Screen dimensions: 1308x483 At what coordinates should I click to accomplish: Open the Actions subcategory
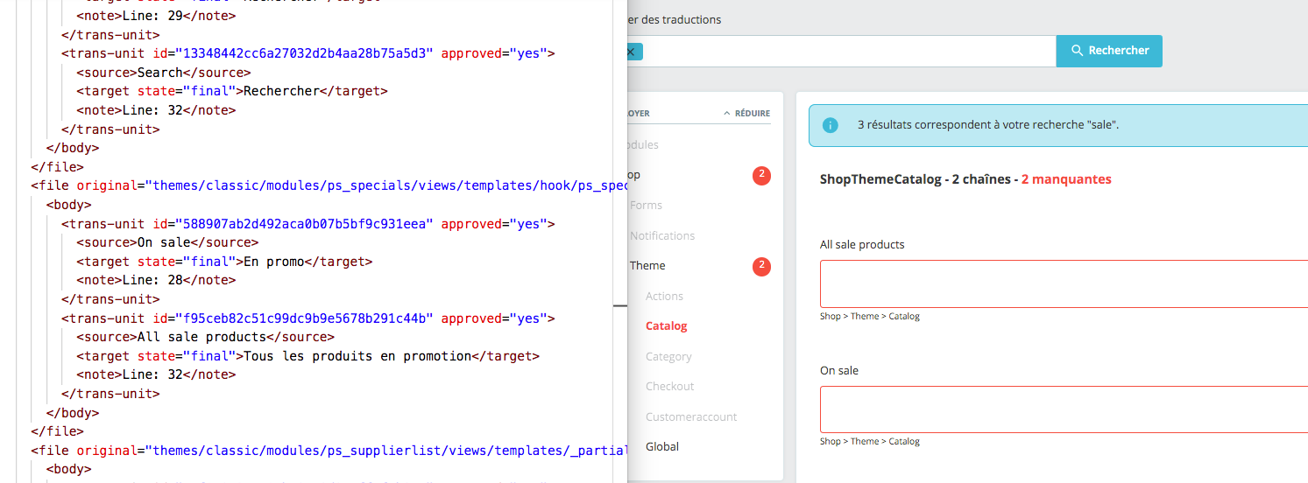point(664,296)
